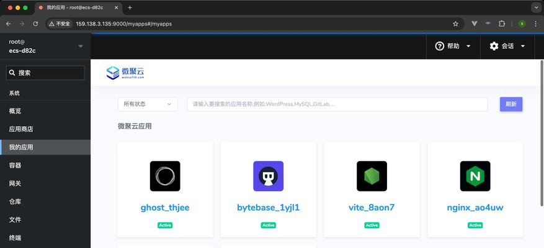Click the browser back arrow
Image resolution: width=544 pixels, height=248 pixels.
click(8, 24)
